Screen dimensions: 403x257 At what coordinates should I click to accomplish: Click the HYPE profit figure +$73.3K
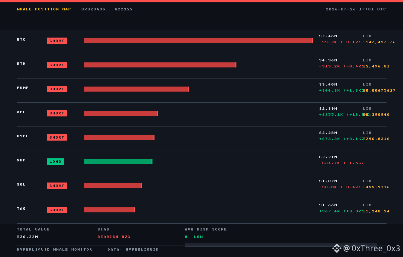coord(329,139)
